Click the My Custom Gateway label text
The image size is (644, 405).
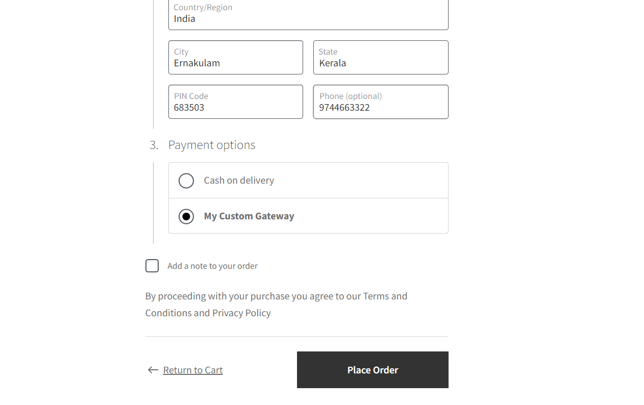point(249,216)
